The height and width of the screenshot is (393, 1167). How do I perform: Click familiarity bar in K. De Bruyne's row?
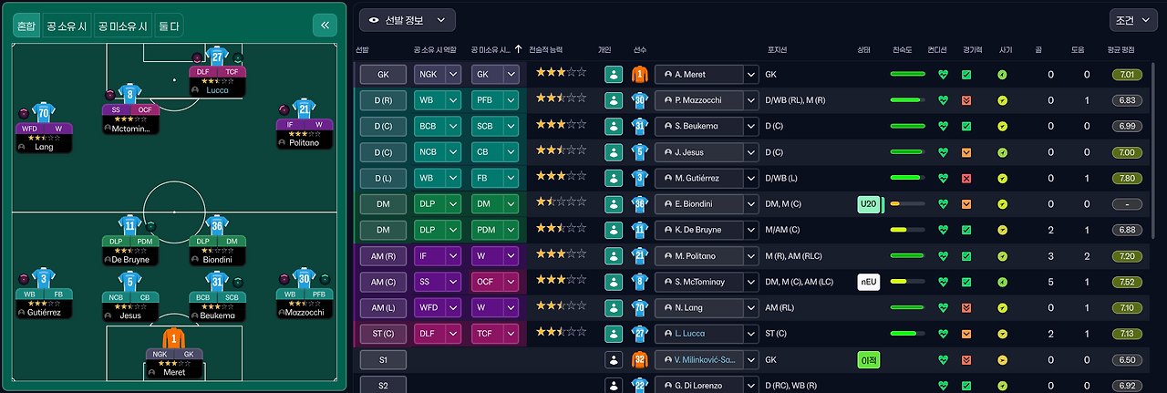[x=907, y=230]
